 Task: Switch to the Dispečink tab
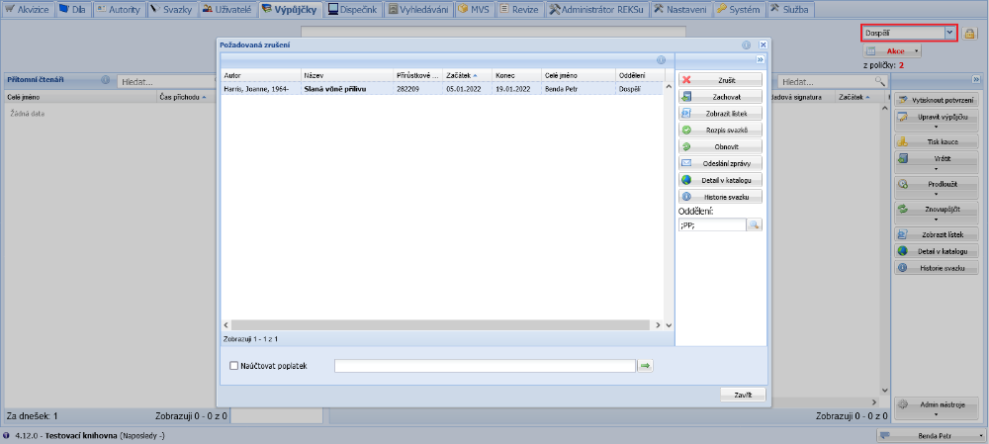[x=353, y=9]
